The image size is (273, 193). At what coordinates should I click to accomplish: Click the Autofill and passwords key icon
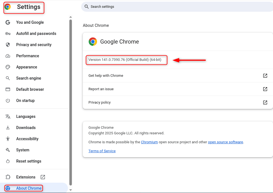[x=8, y=34]
